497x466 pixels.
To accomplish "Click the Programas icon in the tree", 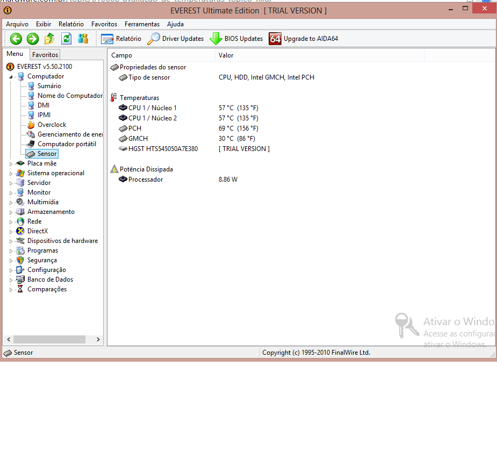I will [x=20, y=250].
